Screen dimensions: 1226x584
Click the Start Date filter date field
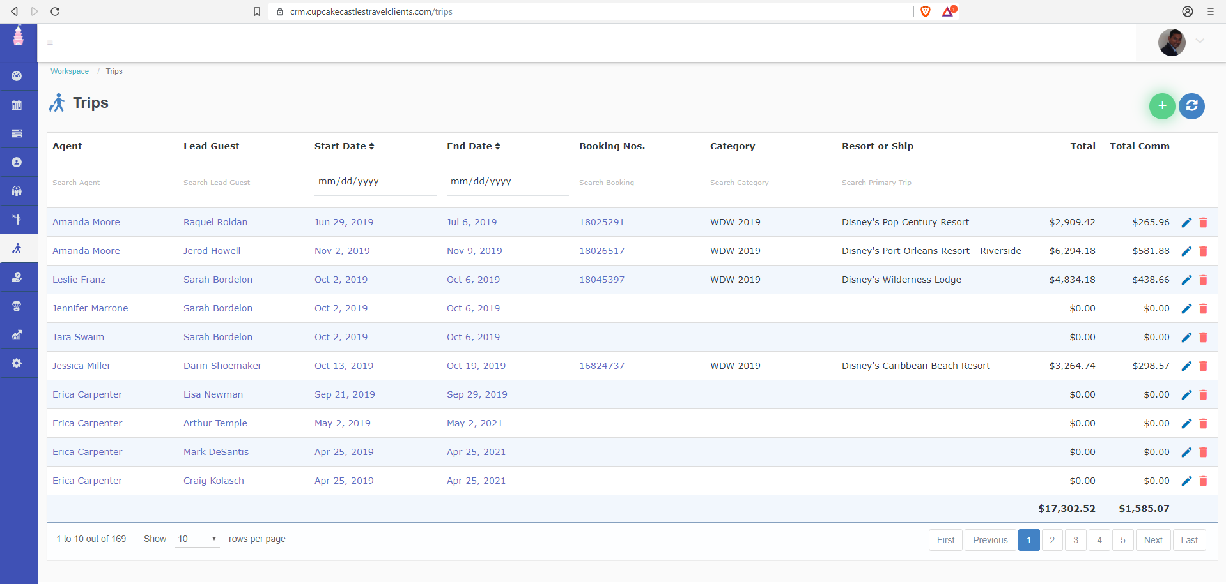(x=375, y=182)
